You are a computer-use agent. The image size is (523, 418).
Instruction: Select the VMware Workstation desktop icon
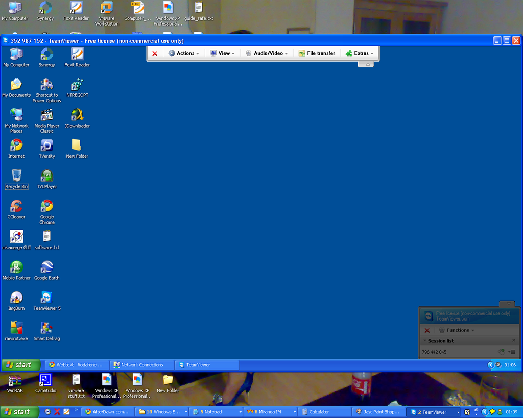[x=107, y=13]
